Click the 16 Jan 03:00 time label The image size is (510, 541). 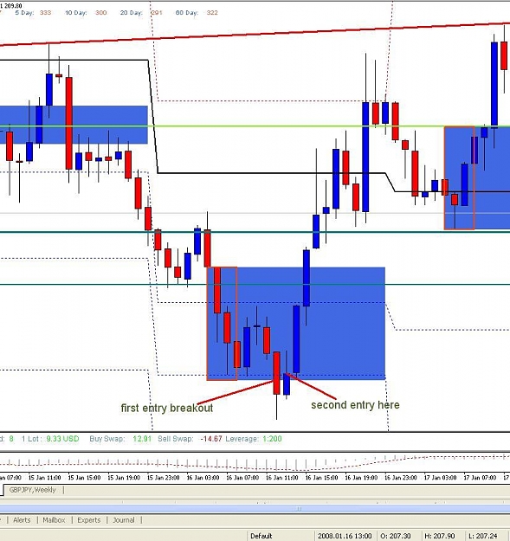click(x=203, y=478)
